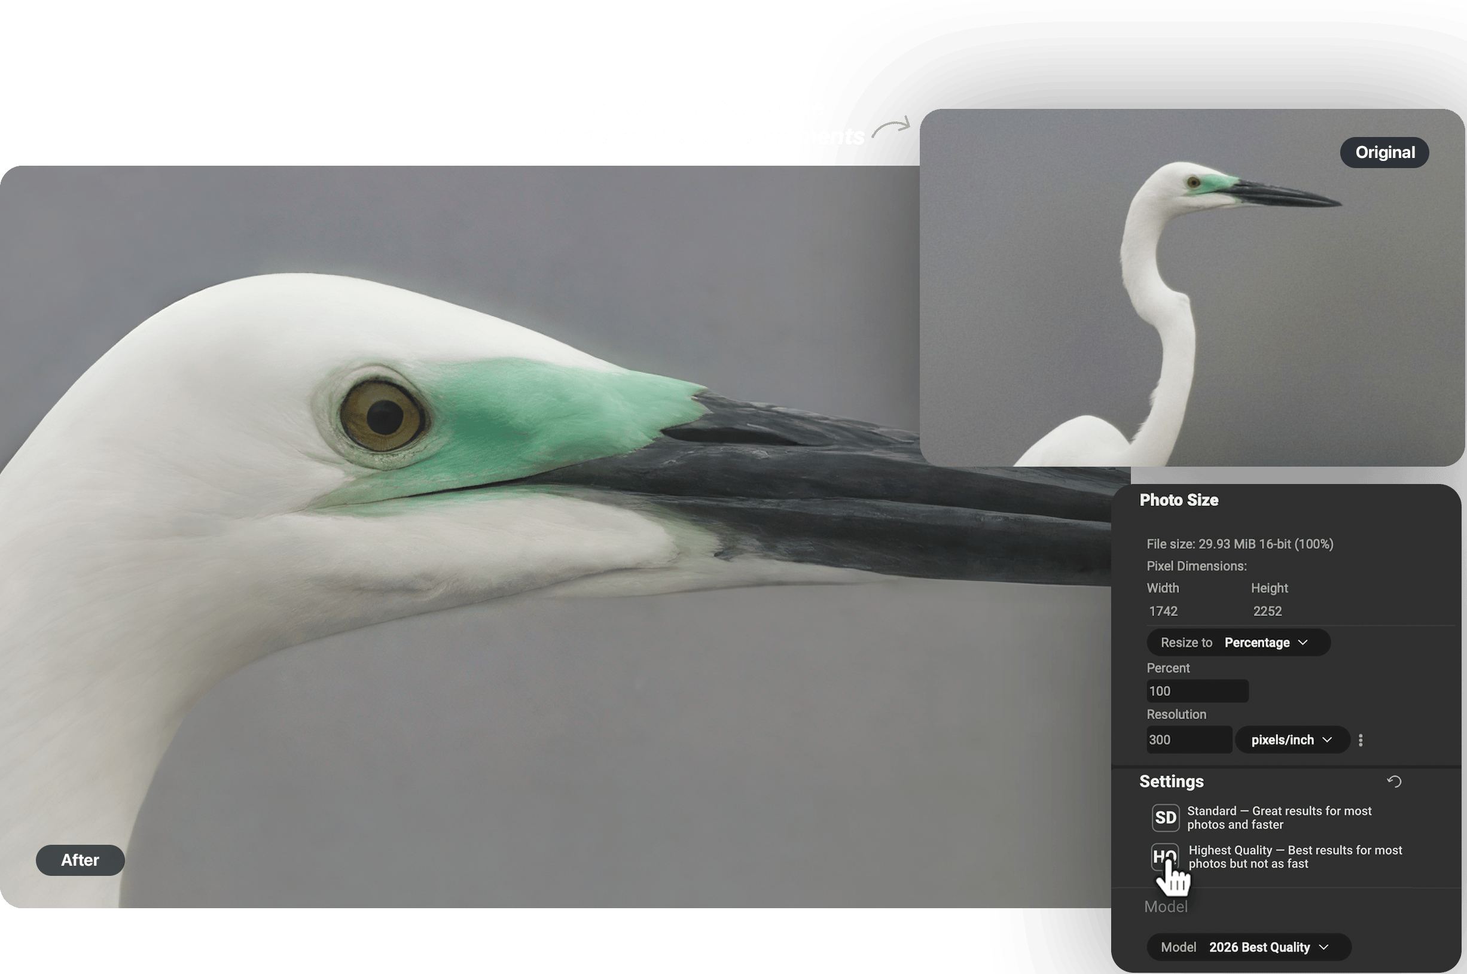
Task: Click the Settings section header
Action: (x=1171, y=781)
